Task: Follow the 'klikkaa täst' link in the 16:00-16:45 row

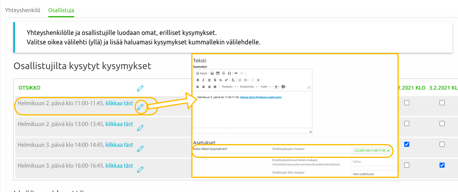Action: tap(119, 165)
